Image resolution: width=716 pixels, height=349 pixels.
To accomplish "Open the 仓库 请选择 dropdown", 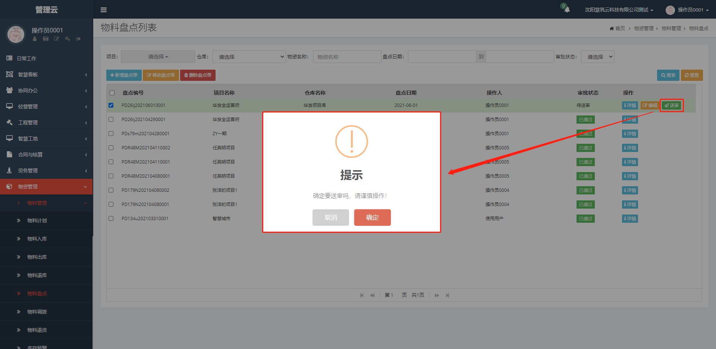I will pyautogui.click(x=249, y=57).
